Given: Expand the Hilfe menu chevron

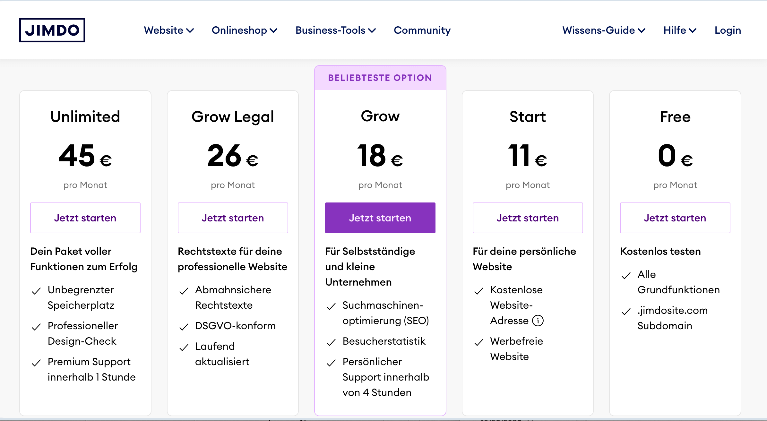Looking at the screenshot, I should click(x=693, y=30).
